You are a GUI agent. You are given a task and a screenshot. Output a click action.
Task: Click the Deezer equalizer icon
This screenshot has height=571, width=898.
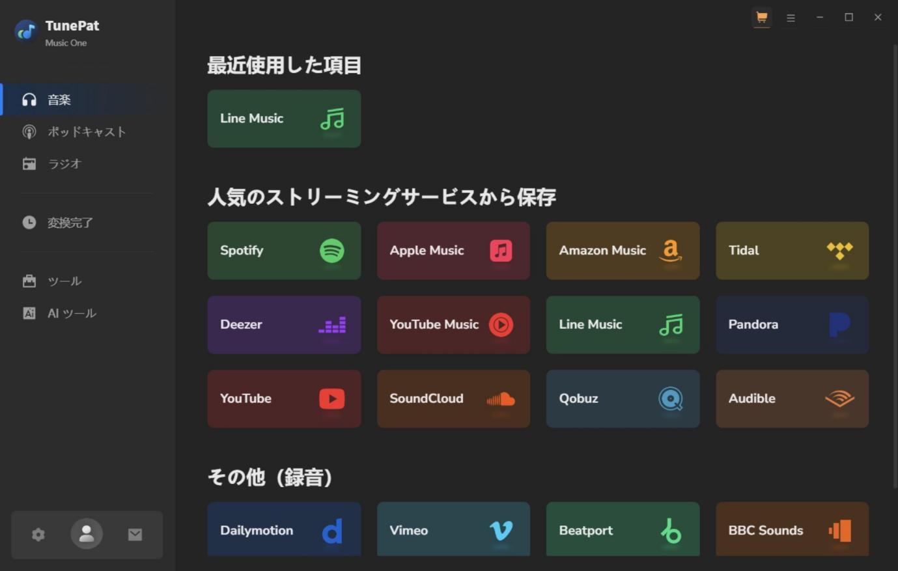(332, 325)
